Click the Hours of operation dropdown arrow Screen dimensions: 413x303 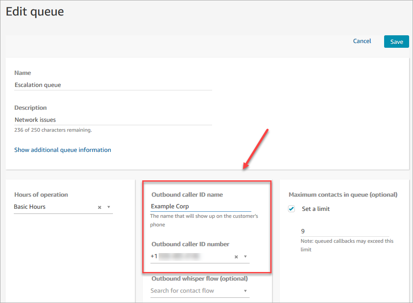(109, 207)
